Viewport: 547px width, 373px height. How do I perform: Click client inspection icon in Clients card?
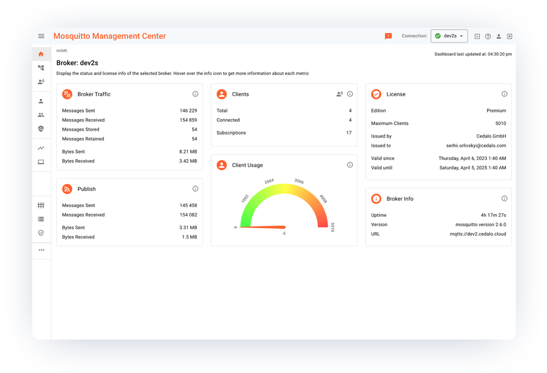(340, 94)
